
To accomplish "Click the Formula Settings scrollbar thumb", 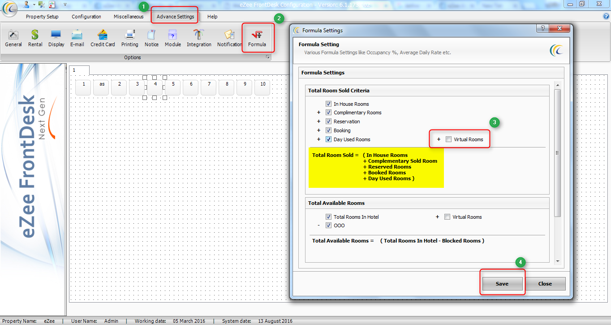I will click(x=557, y=152).
